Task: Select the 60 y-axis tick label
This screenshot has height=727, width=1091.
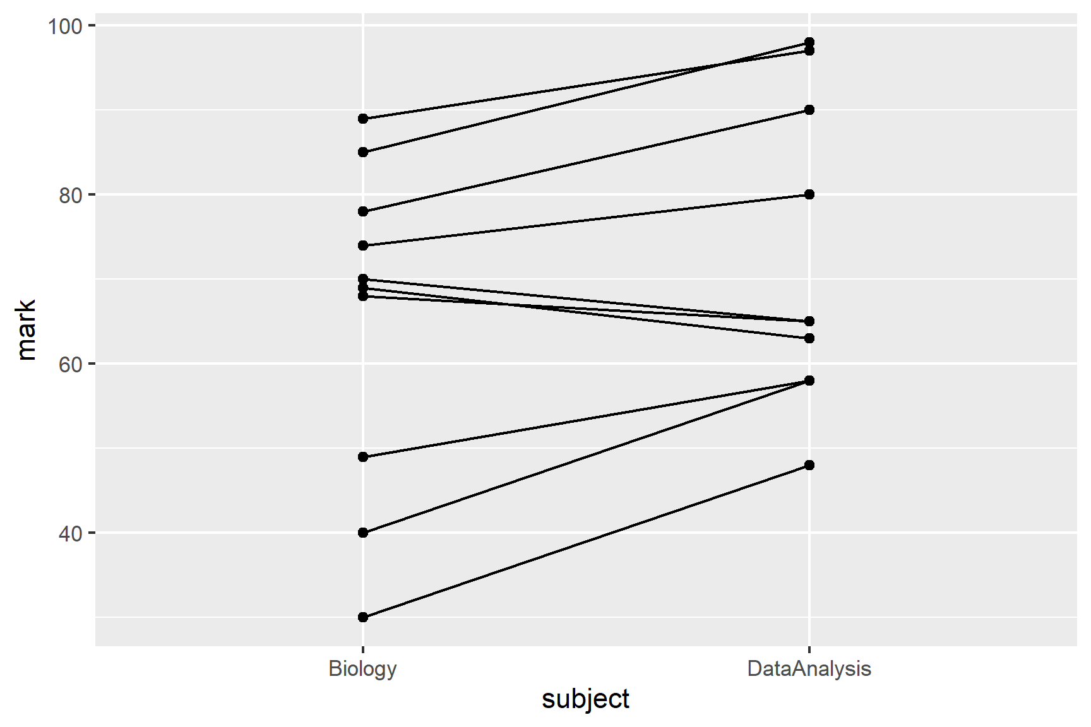Action: pyautogui.click(x=71, y=365)
